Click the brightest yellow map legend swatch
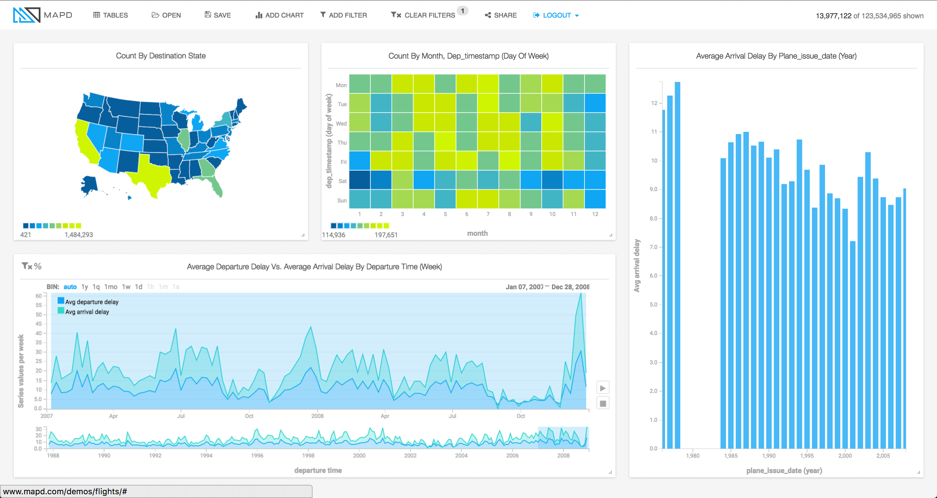The image size is (937, 498). [78, 226]
